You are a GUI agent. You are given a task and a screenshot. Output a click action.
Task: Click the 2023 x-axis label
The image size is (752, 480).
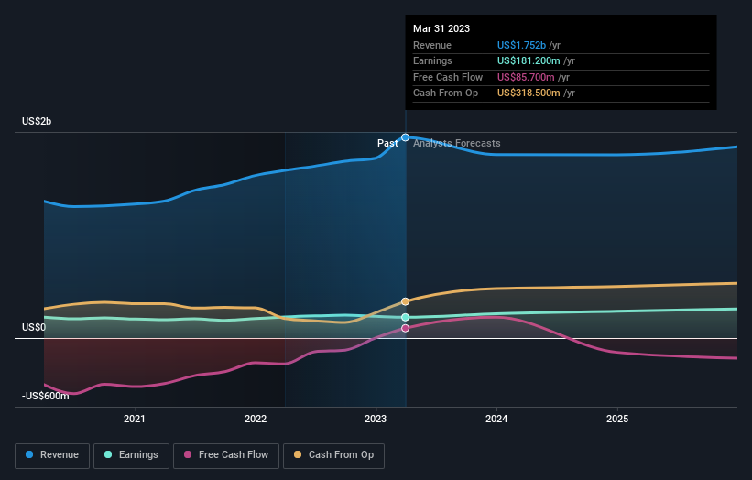point(376,419)
